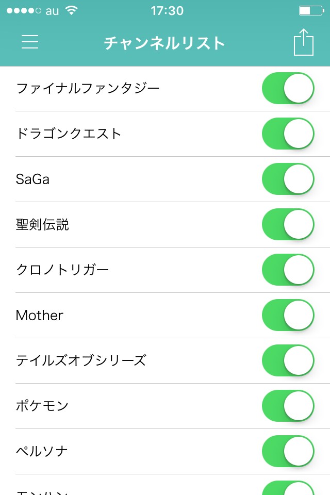Tap the battery status icon
The image size is (330, 495).
(311, 11)
